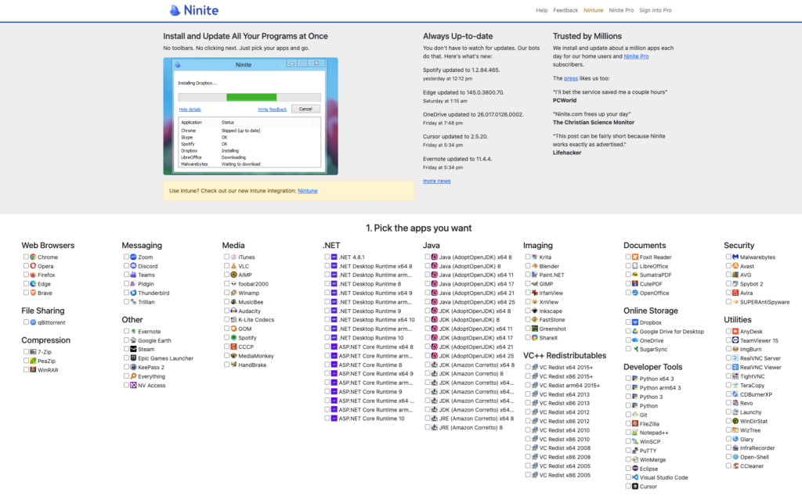This screenshot has height=496, width=802.
Task: Select the WinDirStat checkbox
Action: (728, 421)
